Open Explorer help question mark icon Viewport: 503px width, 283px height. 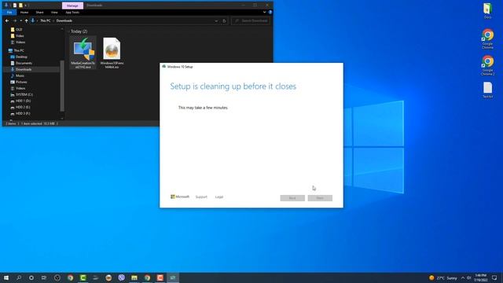(270, 13)
